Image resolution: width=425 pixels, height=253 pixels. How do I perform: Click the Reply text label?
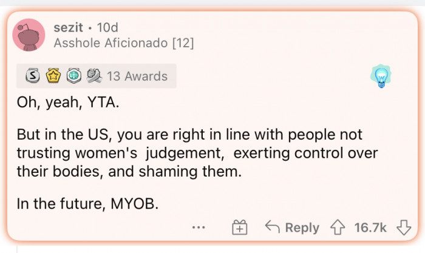pyautogui.click(x=302, y=228)
